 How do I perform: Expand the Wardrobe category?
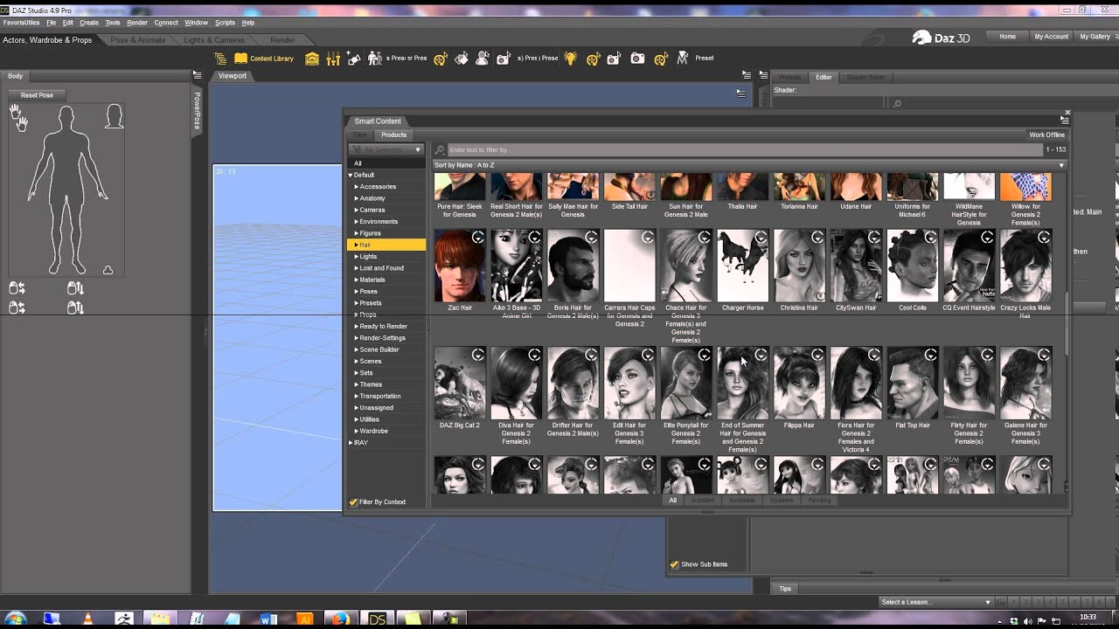coord(356,432)
